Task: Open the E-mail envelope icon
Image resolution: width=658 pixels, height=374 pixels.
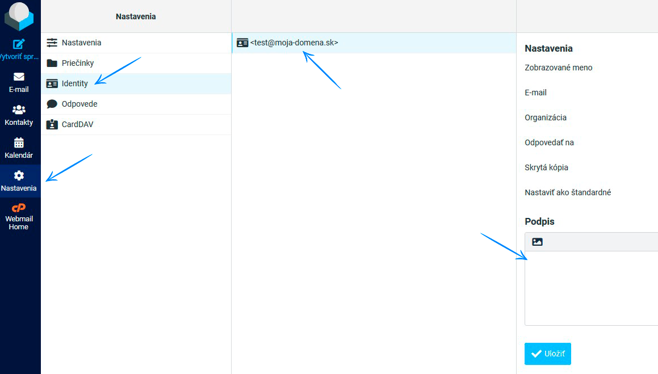Action: [x=19, y=77]
